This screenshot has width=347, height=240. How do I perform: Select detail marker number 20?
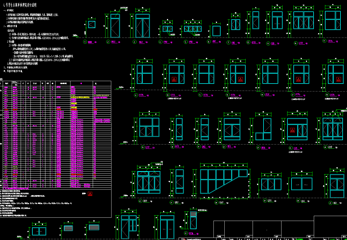[x=172, y=147]
